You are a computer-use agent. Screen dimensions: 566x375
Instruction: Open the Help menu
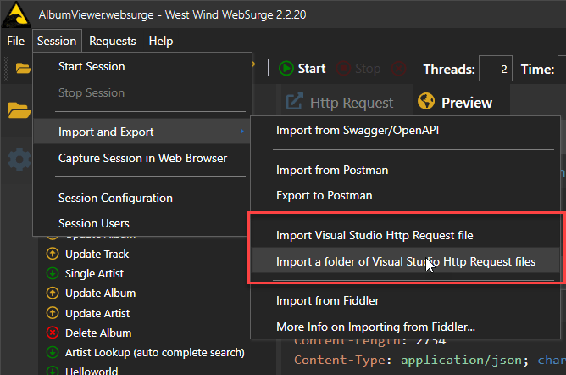[x=161, y=41]
